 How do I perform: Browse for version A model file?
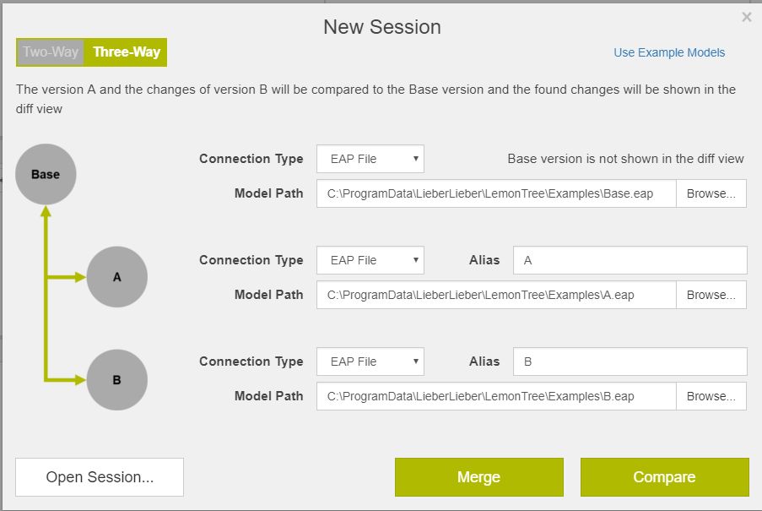[711, 295]
